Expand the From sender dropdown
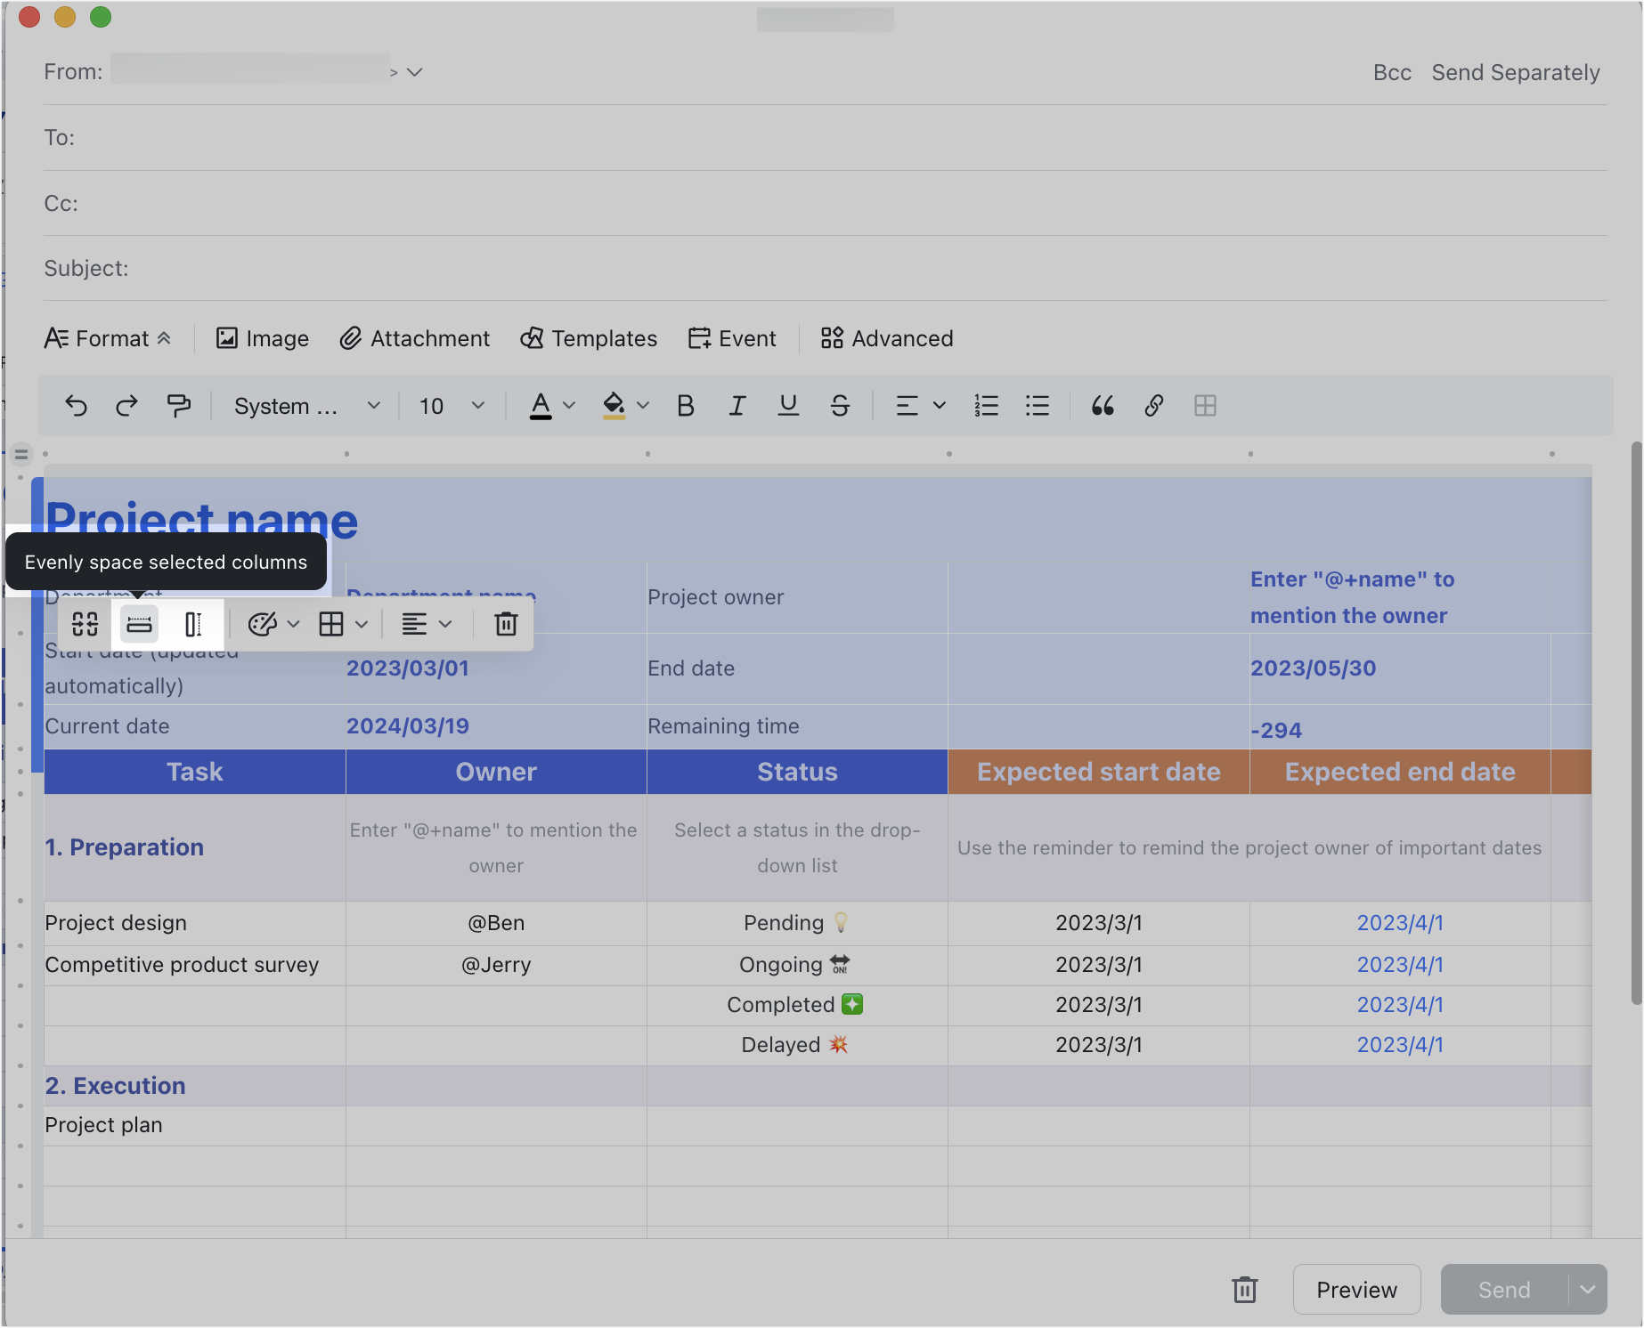The width and height of the screenshot is (1644, 1328). click(414, 72)
